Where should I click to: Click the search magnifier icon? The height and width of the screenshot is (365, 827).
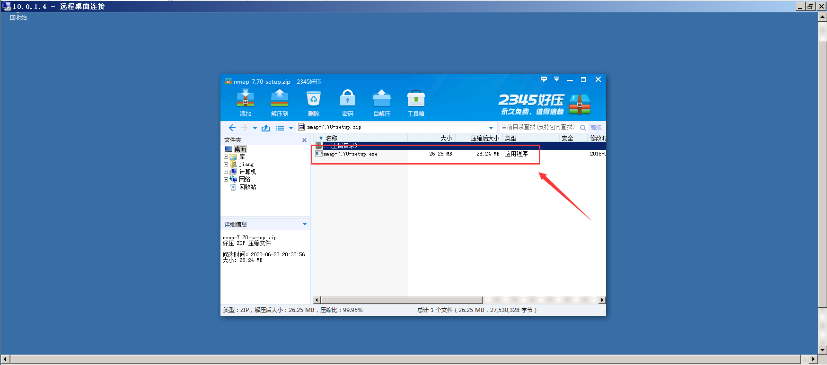coord(583,128)
